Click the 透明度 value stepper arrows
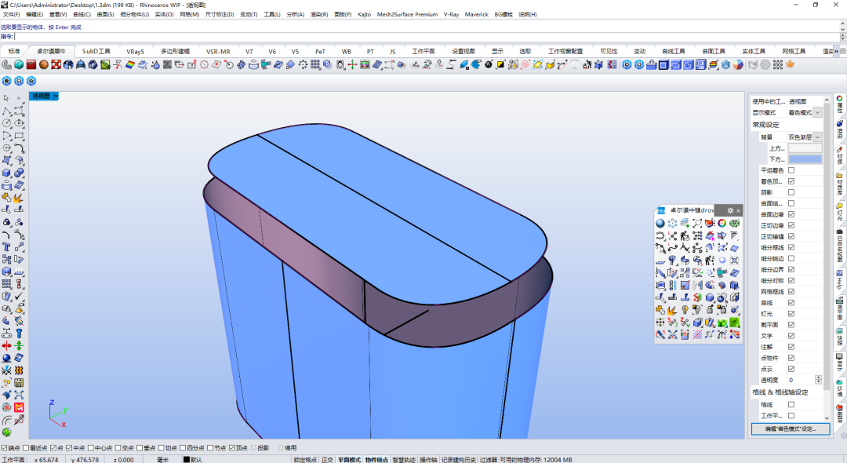 click(x=818, y=380)
